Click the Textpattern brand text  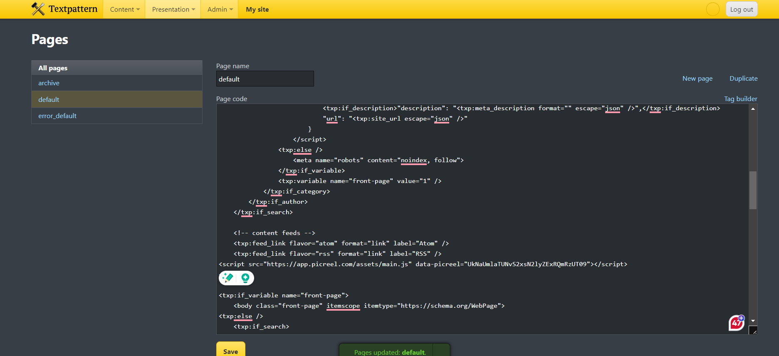click(x=73, y=9)
